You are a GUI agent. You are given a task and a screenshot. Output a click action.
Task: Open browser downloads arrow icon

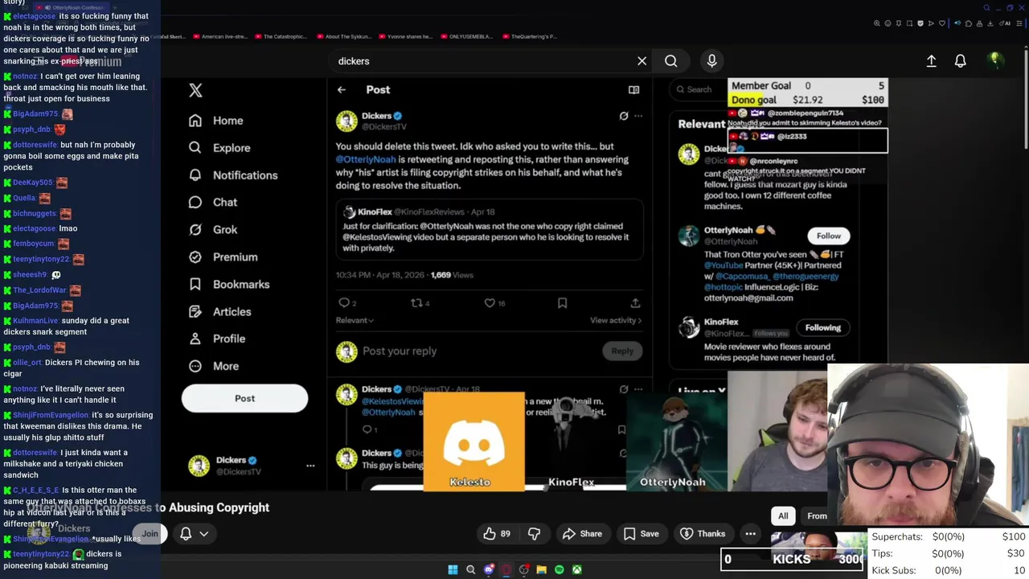[x=990, y=23]
